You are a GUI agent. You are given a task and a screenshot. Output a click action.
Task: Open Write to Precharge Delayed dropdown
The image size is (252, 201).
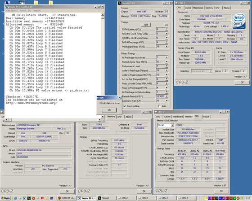click(166, 70)
